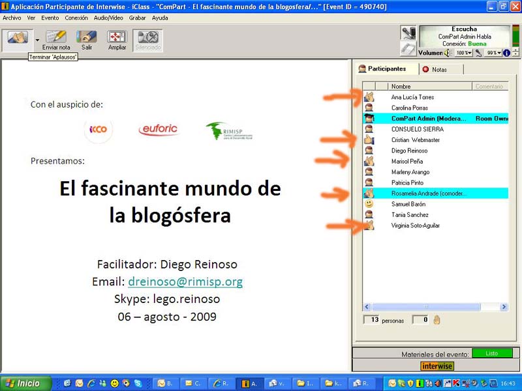Click the small microphone level icon
522x391 pixels.
[x=478, y=53]
